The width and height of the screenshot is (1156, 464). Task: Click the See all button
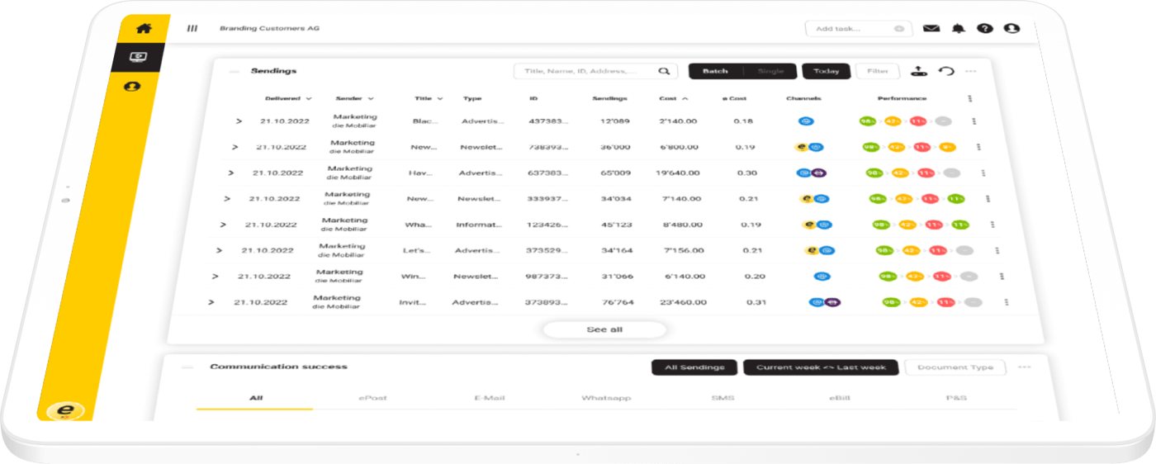pyautogui.click(x=604, y=329)
